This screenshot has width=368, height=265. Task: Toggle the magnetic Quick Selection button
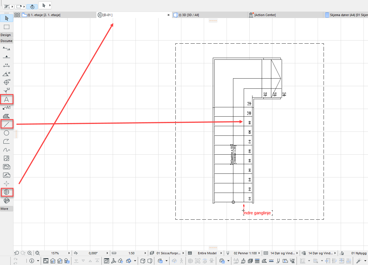(x=32, y=6)
